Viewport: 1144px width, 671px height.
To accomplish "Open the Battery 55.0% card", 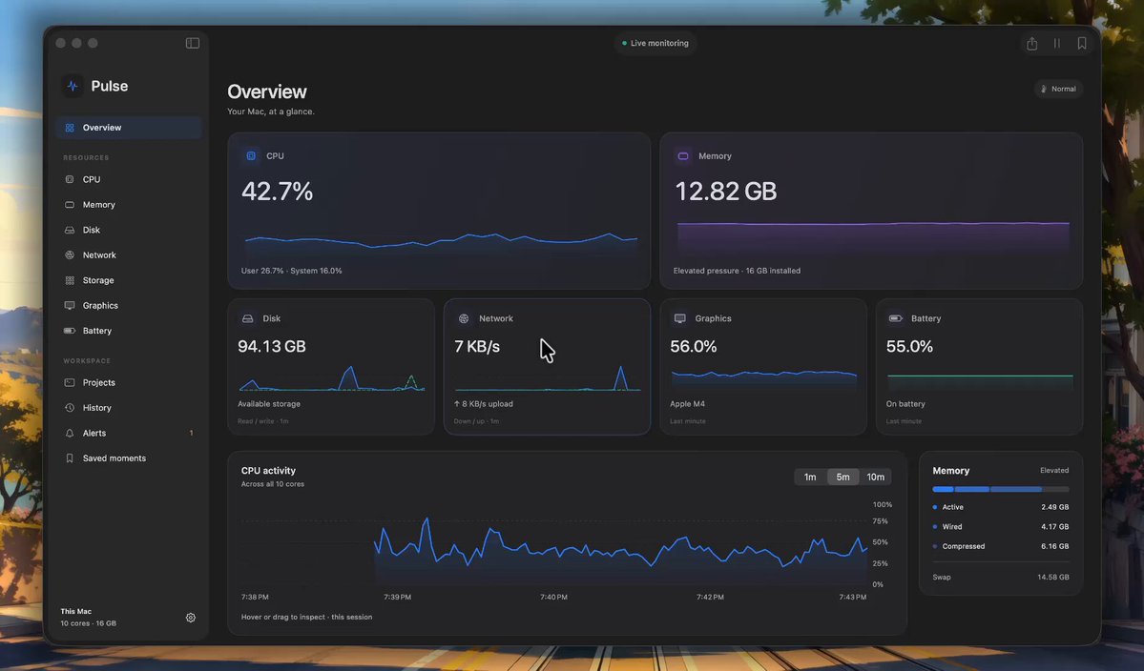I will point(979,366).
